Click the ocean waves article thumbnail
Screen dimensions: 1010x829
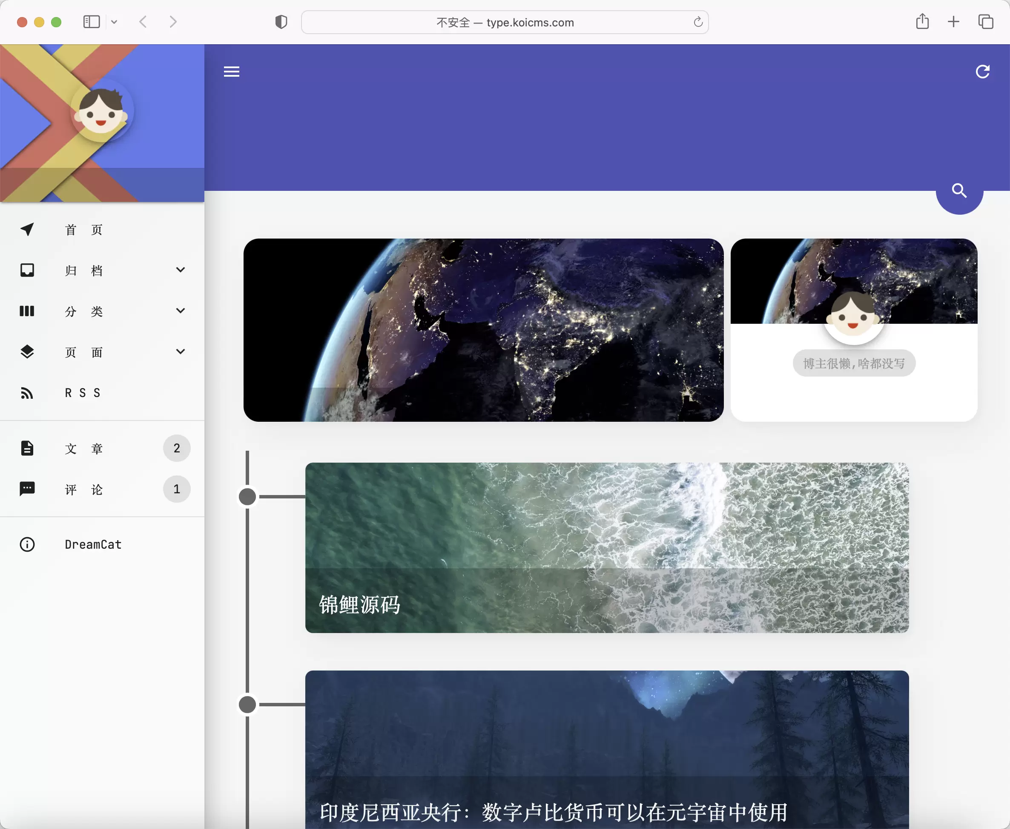pyautogui.click(x=607, y=548)
